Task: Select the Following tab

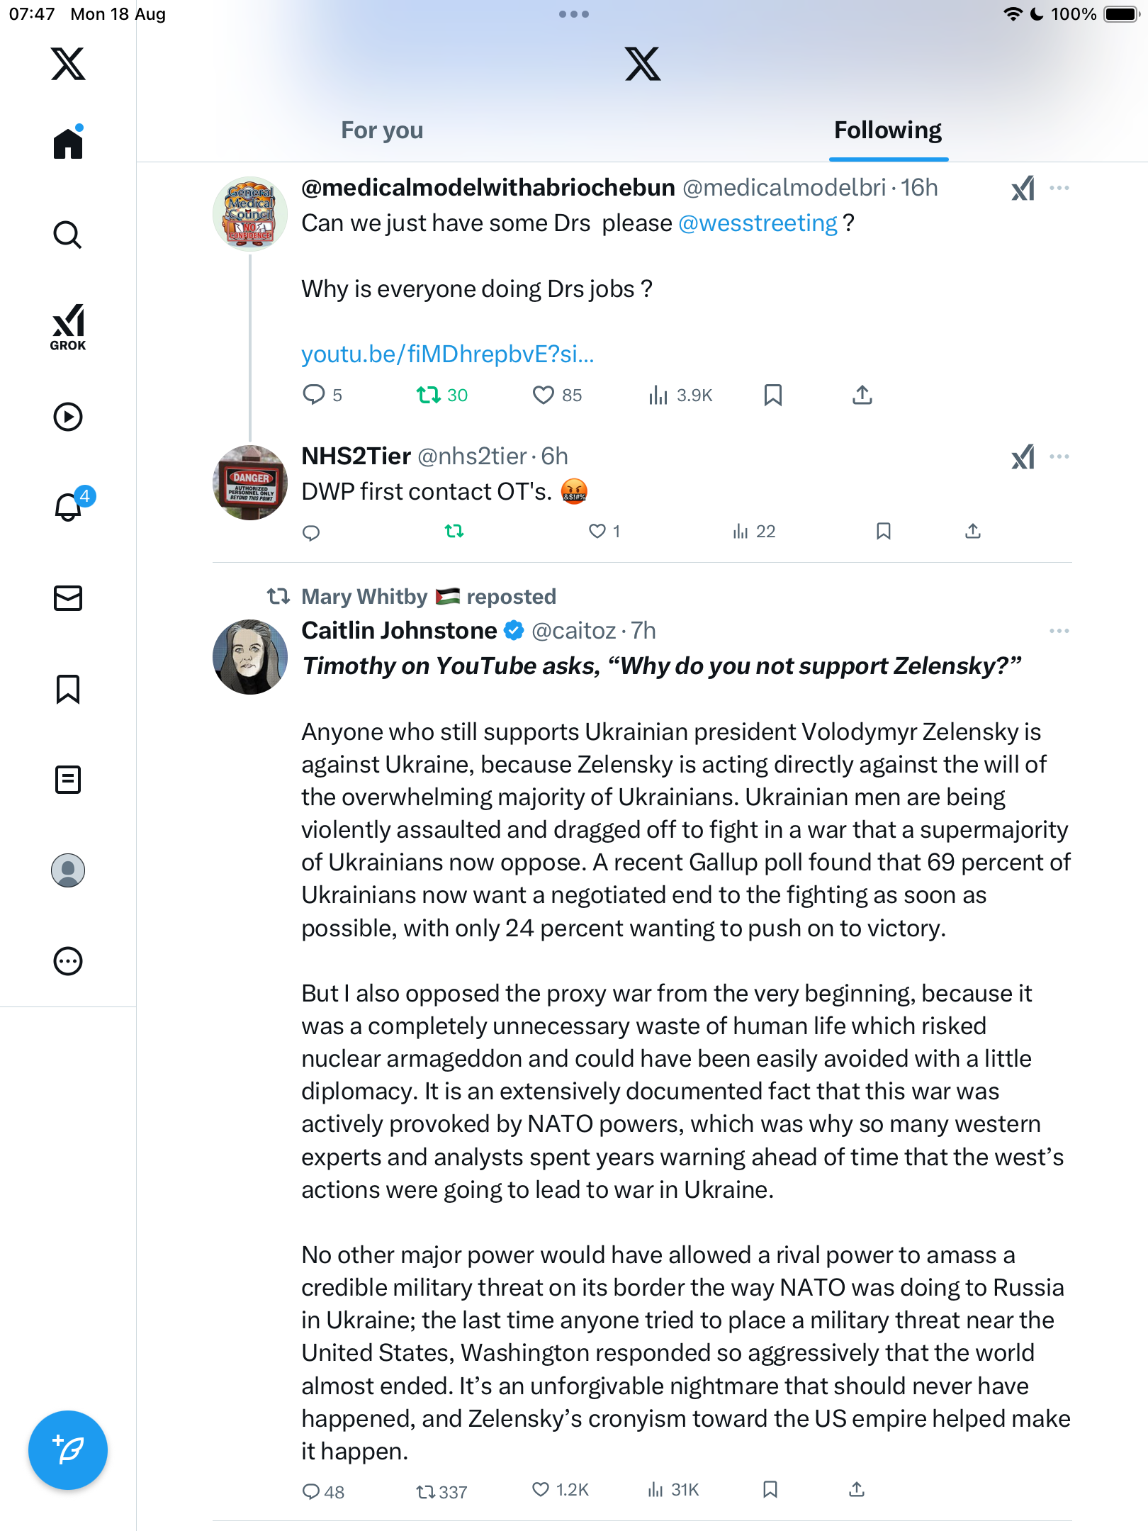Action: tap(887, 130)
